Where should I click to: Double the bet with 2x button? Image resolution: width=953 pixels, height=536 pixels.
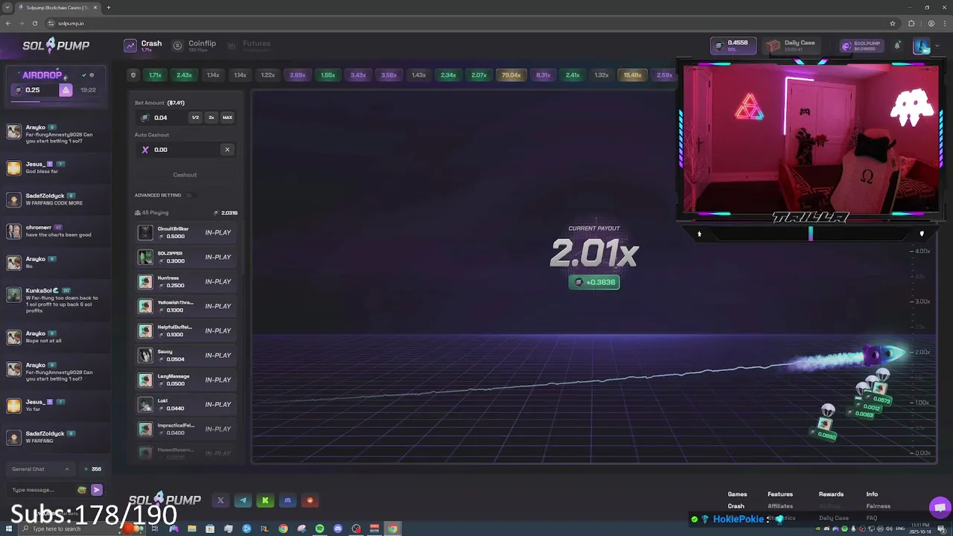[x=211, y=118]
